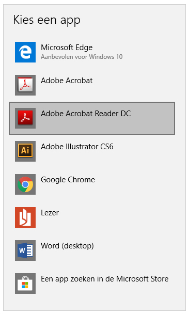Image resolution: width=188 pixels, height=314 pixels.
Task: Select the Lezer text label
Action: pyautogui.click(x=50, y=213)
